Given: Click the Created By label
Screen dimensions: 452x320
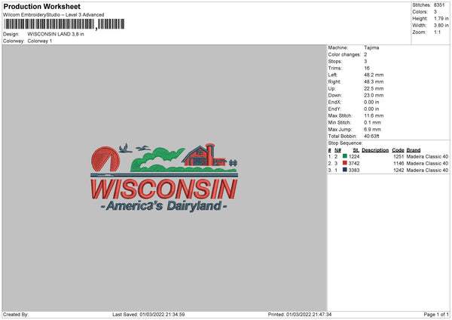Looking at the screenshot, I should pos(16,314).
